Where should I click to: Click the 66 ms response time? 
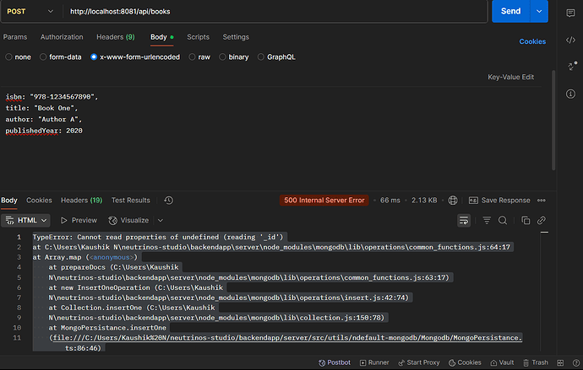pyautogui.click(x=390, y=201)
